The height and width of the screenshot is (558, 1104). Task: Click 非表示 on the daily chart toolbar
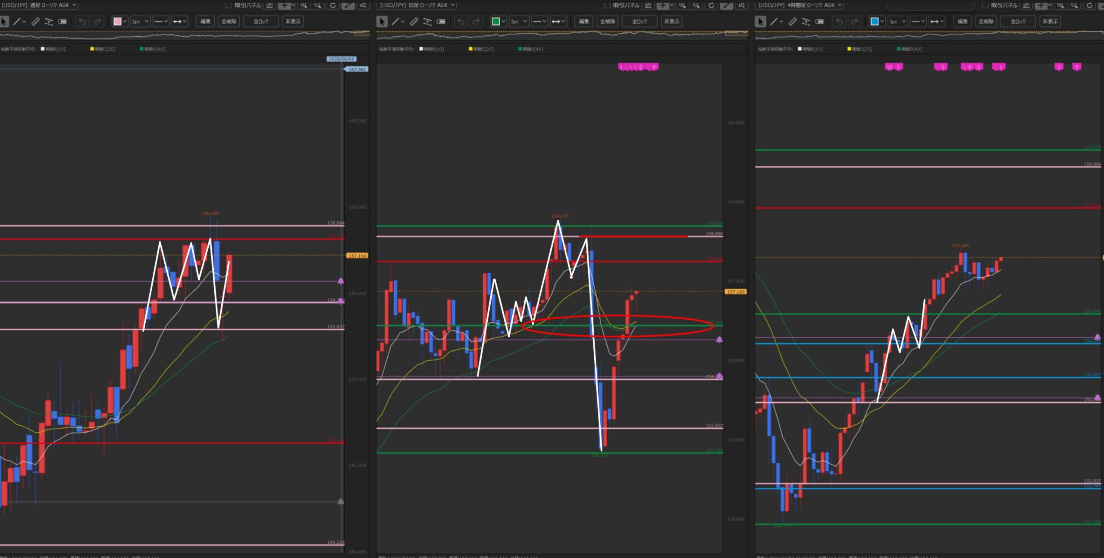(671, 22)
